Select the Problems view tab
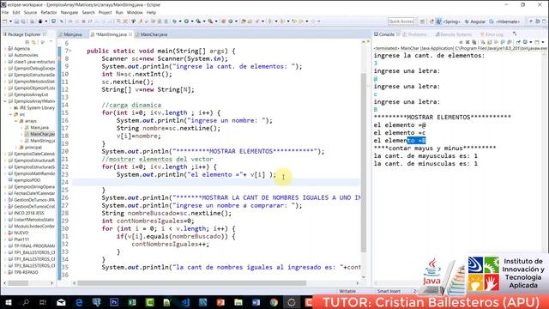This screenshot has height=309, width=549. (414, 34)
